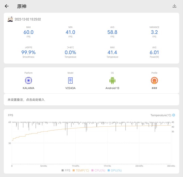This screenshot has width=183, height=177.
Task: Click the 17m14s time marker on chart
Action: pos(107,166)
